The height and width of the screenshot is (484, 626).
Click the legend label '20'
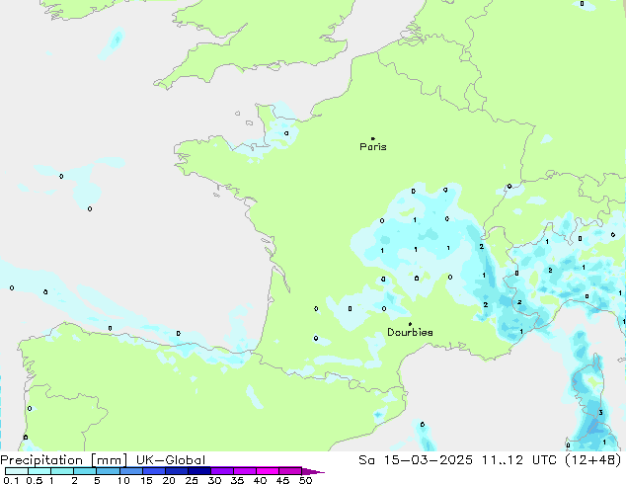point(169,480)
